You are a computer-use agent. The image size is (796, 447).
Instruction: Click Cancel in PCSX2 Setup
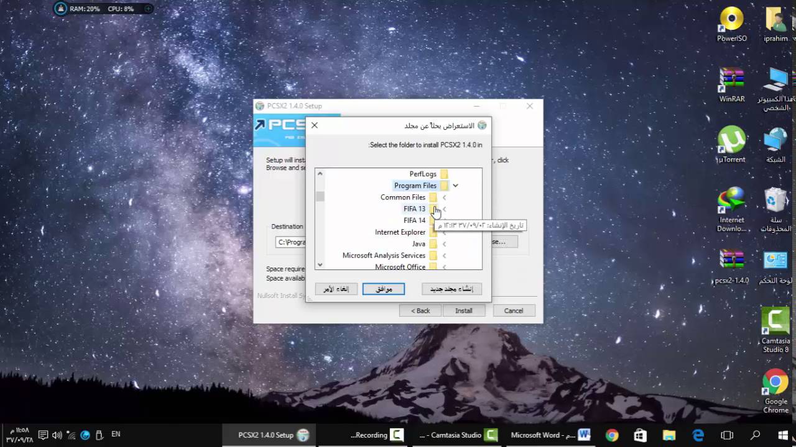coord(514,310)
